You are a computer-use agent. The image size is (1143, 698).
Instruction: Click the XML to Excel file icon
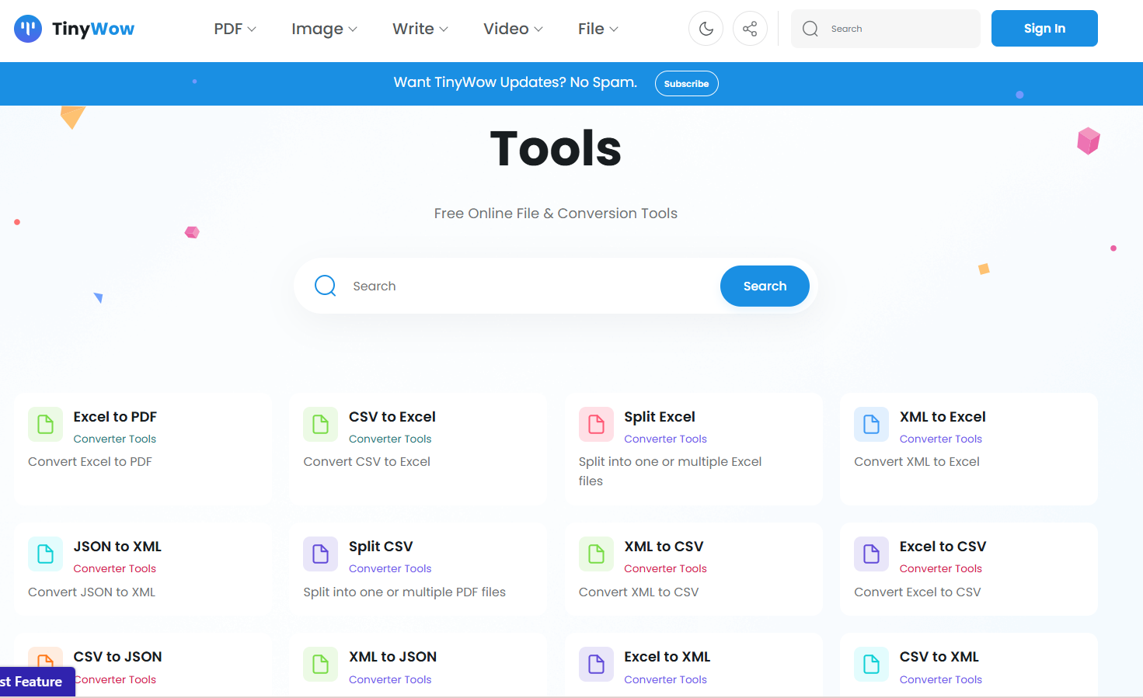click(x=872, y=424)
